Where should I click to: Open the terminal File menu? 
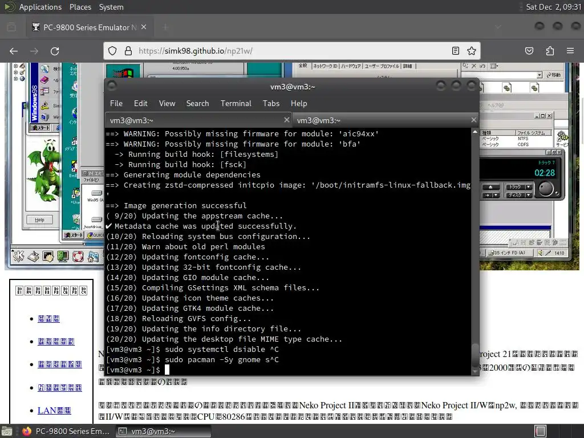[x=116, y=104]
